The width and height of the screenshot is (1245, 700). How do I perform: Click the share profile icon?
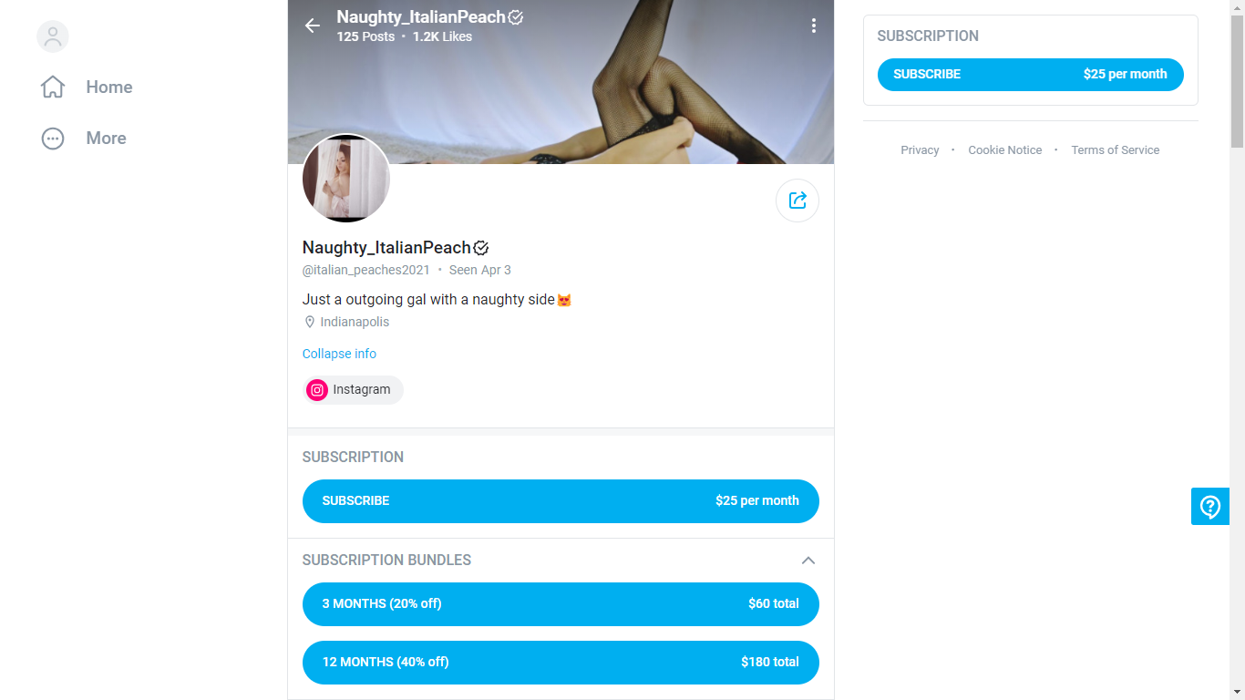[x=797, y=201]
